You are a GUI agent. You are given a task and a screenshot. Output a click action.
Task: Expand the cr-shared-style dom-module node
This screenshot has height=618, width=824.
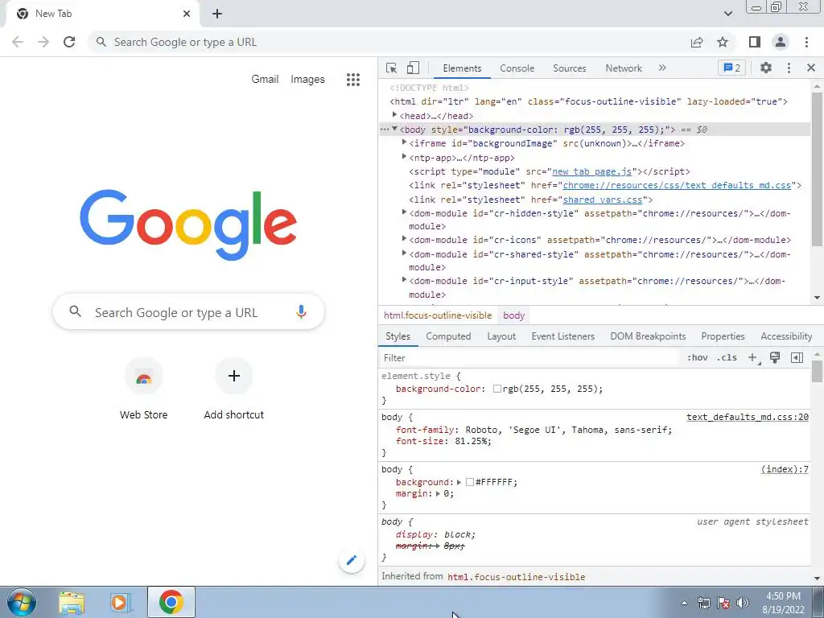[x=404, y=253]
